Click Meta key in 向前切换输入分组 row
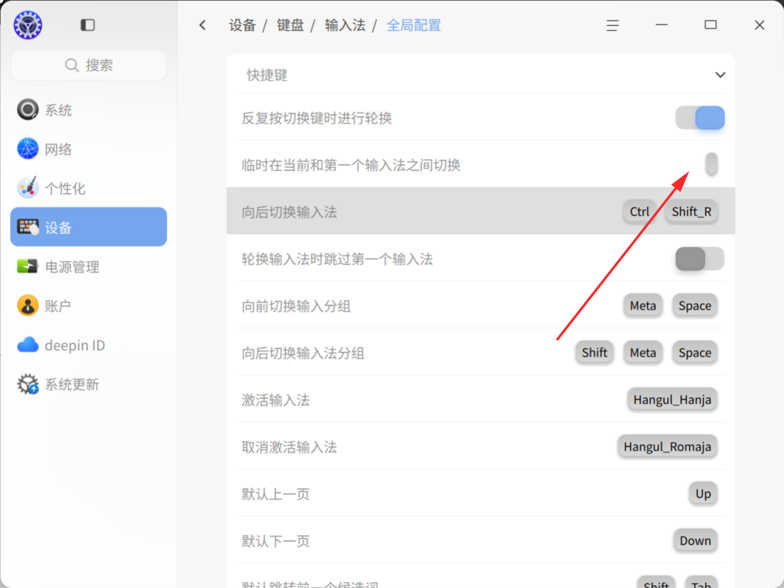The height and width of the screenshot is (588, 784). tap(643, 306)
